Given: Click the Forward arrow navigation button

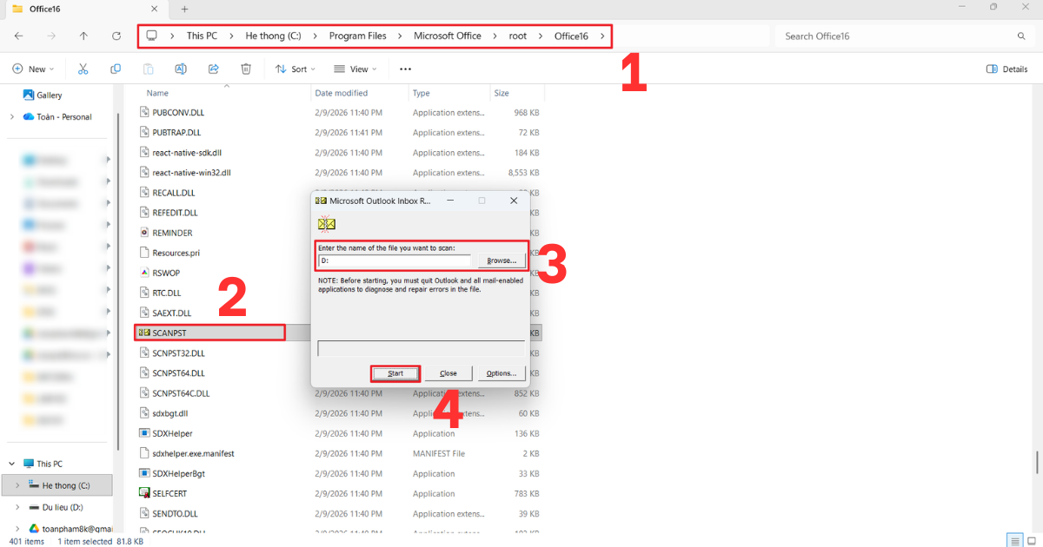Looking at the screenshot, I should click(x=51, y=36).
